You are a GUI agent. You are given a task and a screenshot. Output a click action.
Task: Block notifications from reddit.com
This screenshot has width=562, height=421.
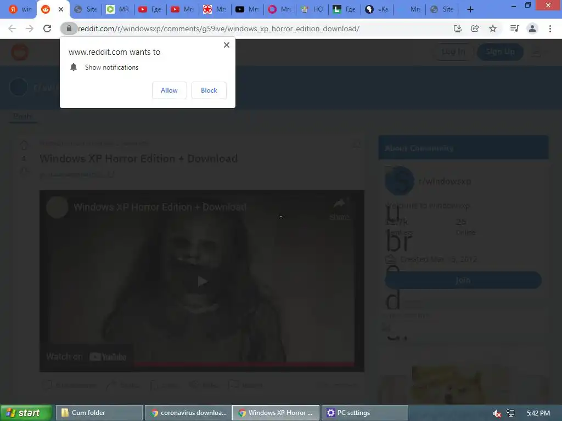pos(209,90)
